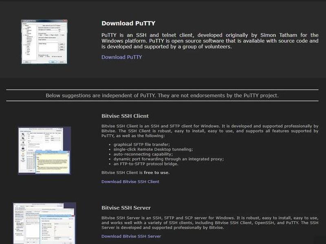Click the Bitvise SSH Server screenshot thumbnail
Screen dimensions: 326x244
tap(44, 223)
